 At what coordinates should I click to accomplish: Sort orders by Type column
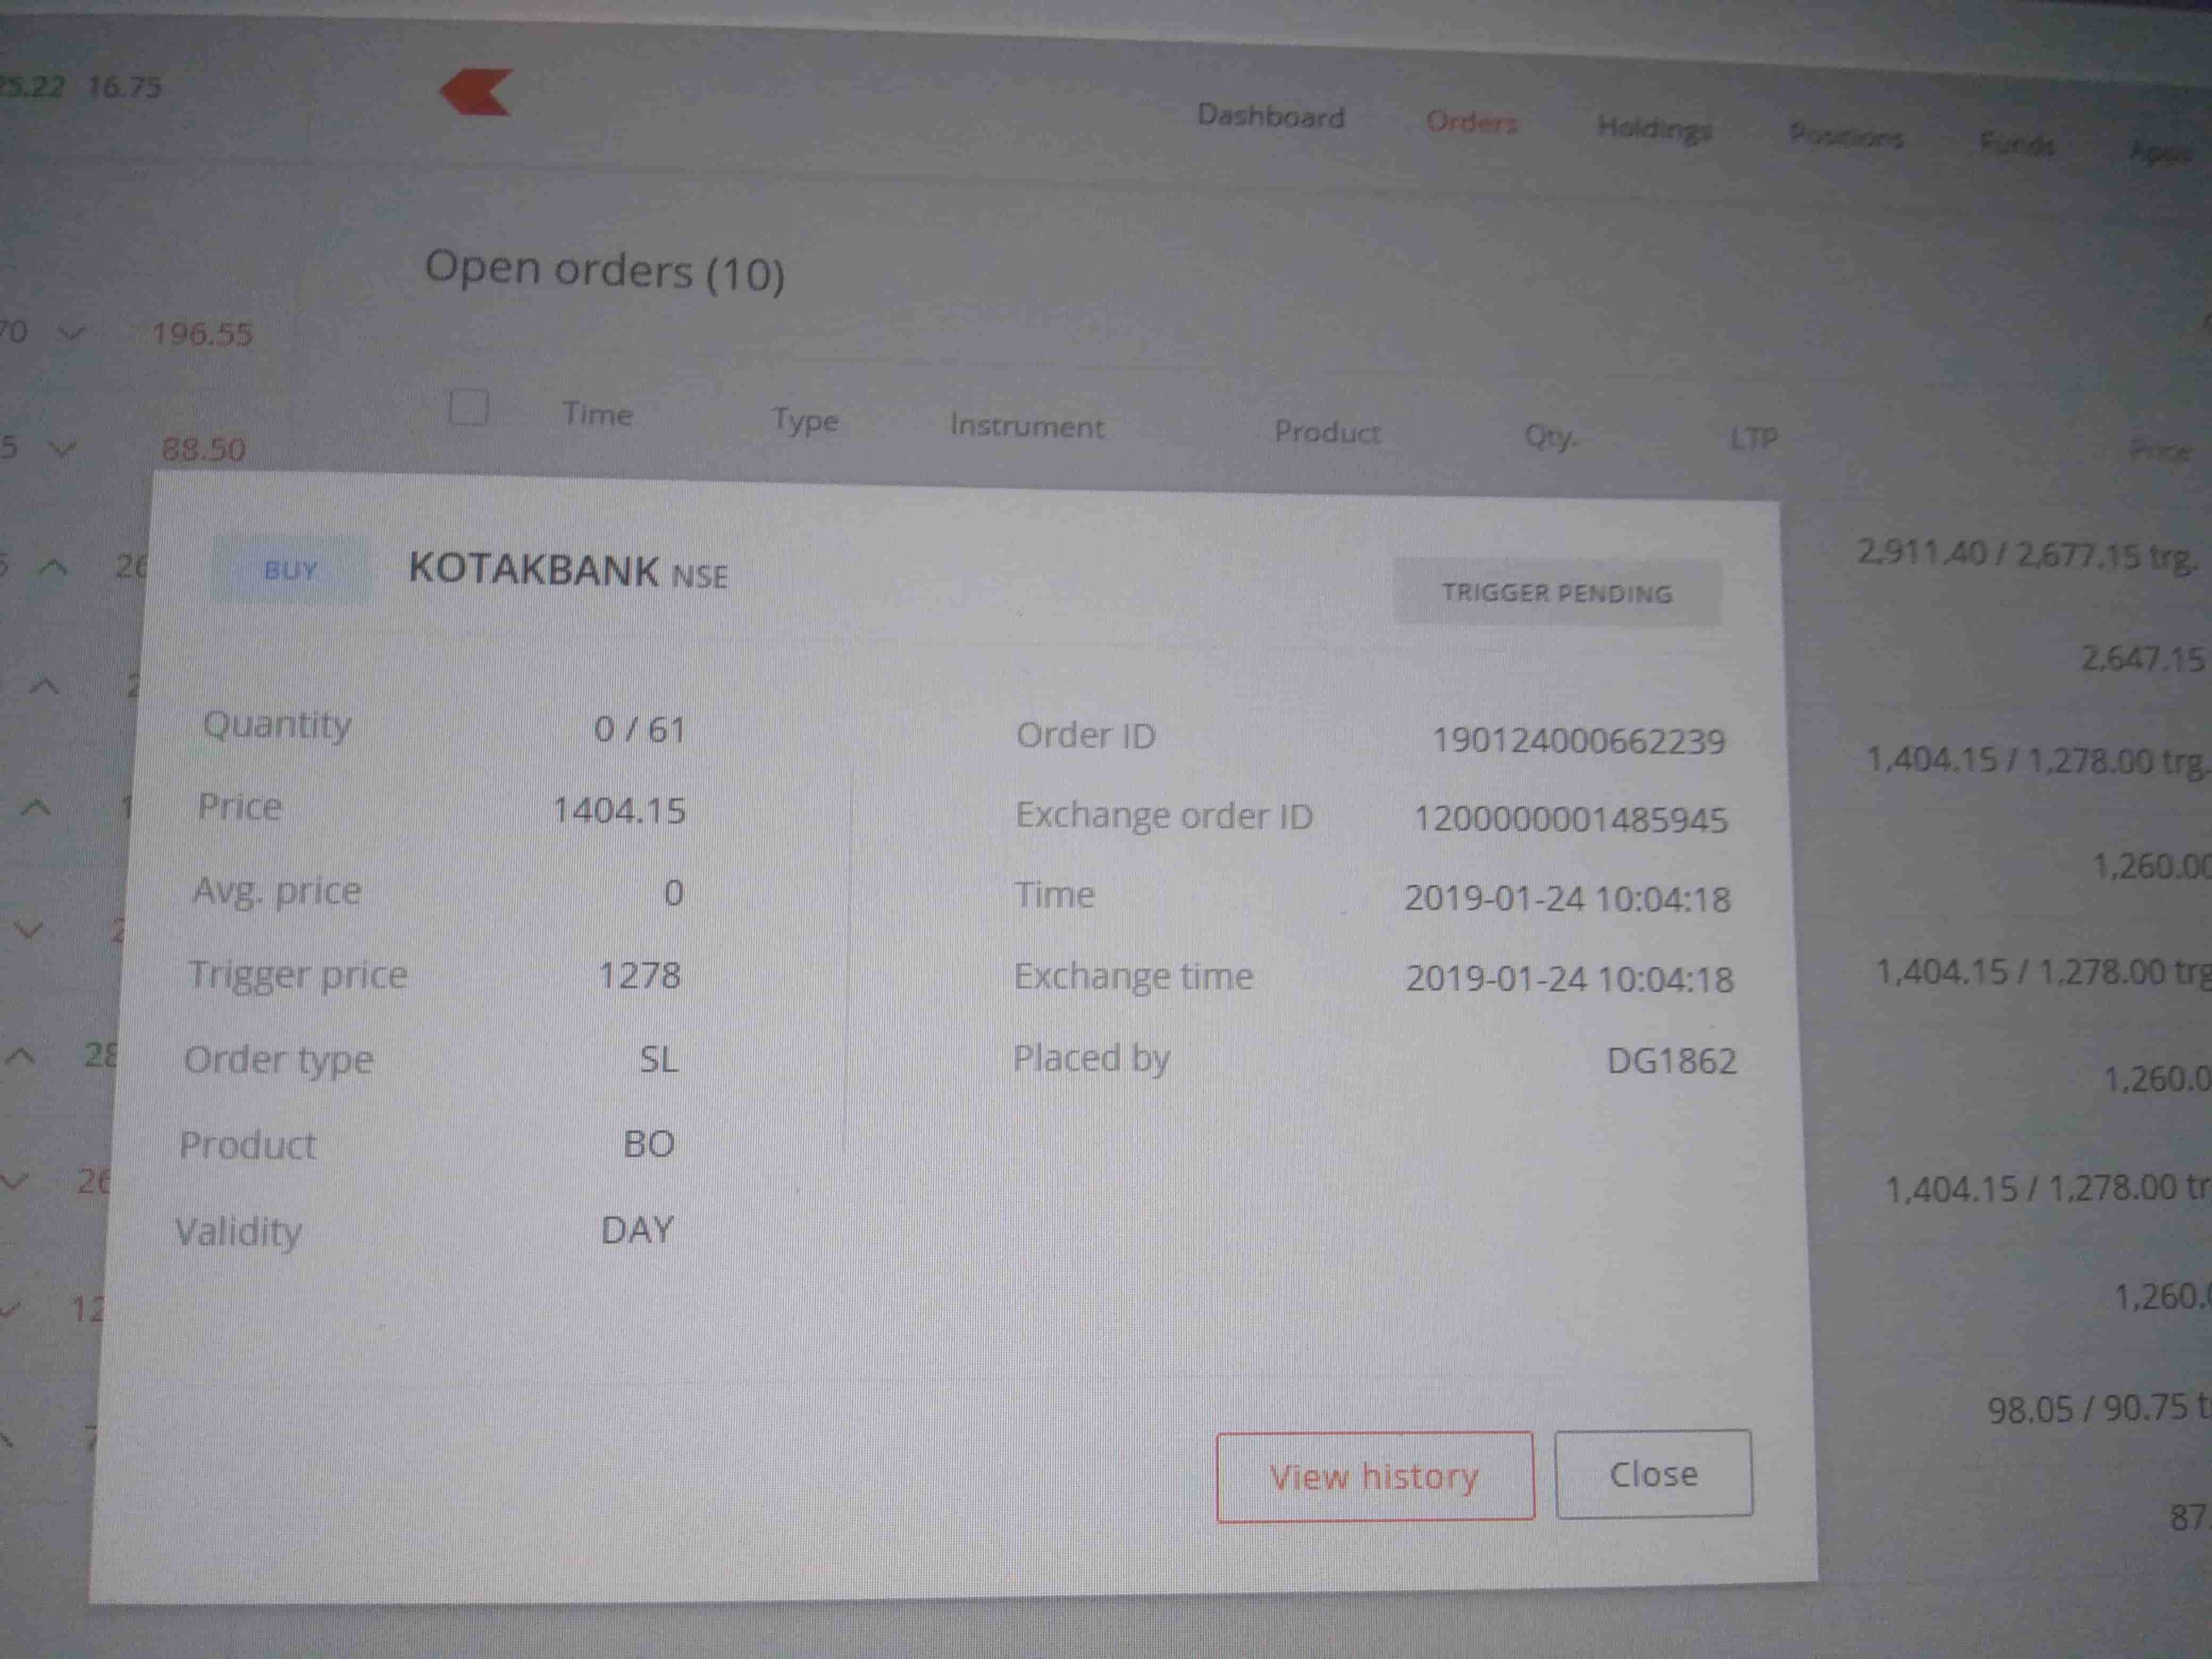(x=805, y=421)
